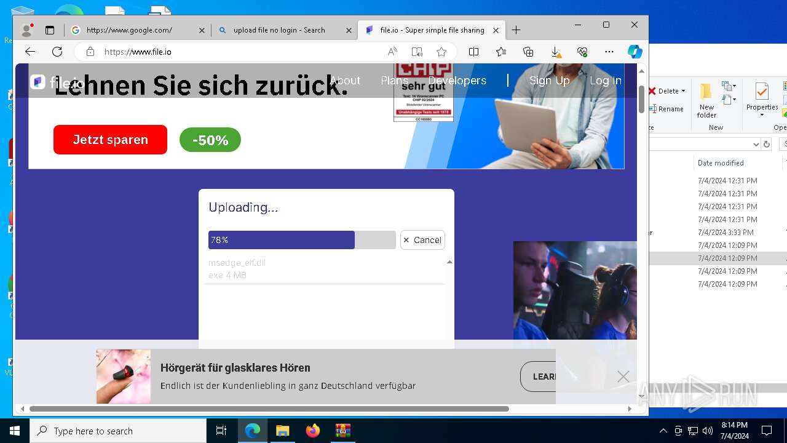Cancel the file upload
Image resolution: width=787 pixels, height=443 pixels.
(422, 240)
